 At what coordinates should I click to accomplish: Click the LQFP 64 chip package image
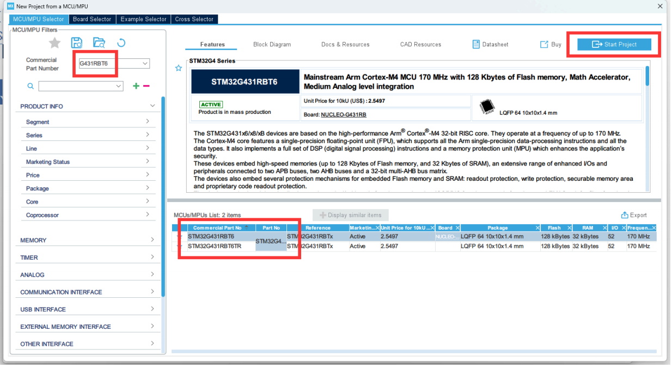click(x=487, y=108)
